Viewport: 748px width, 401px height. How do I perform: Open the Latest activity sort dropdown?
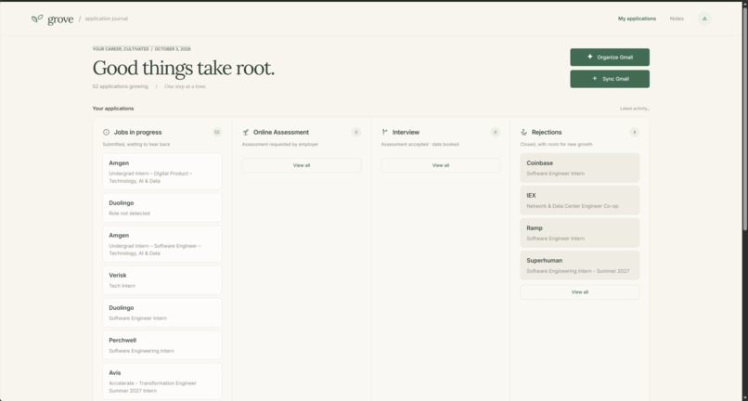pyautogui.click(x=635, y=109)
